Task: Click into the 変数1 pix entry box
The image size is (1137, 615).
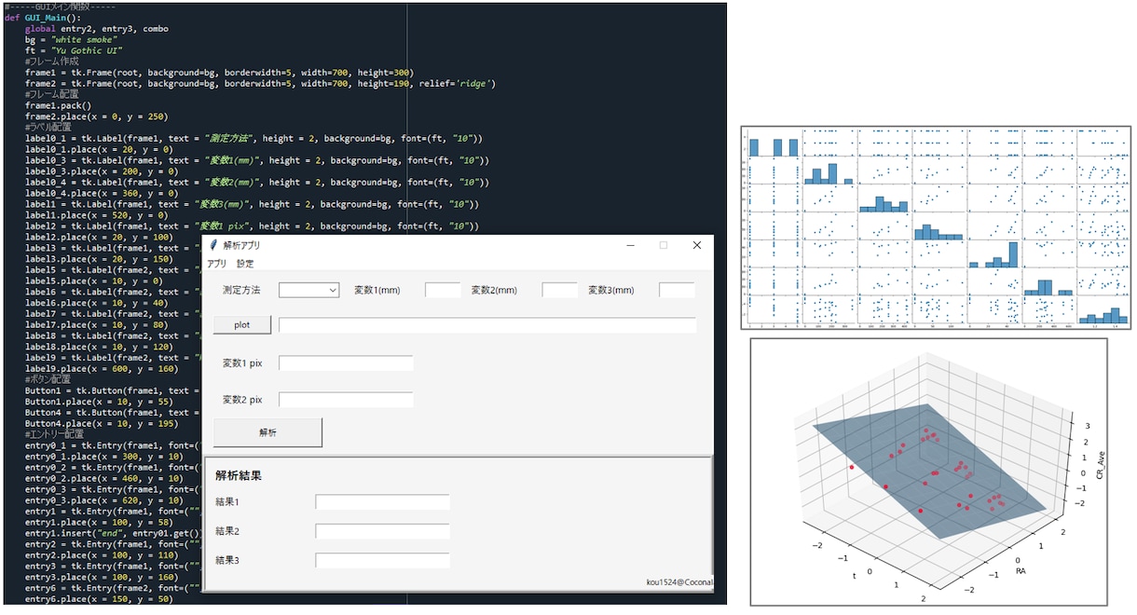Action: click(x=346, y=363)
